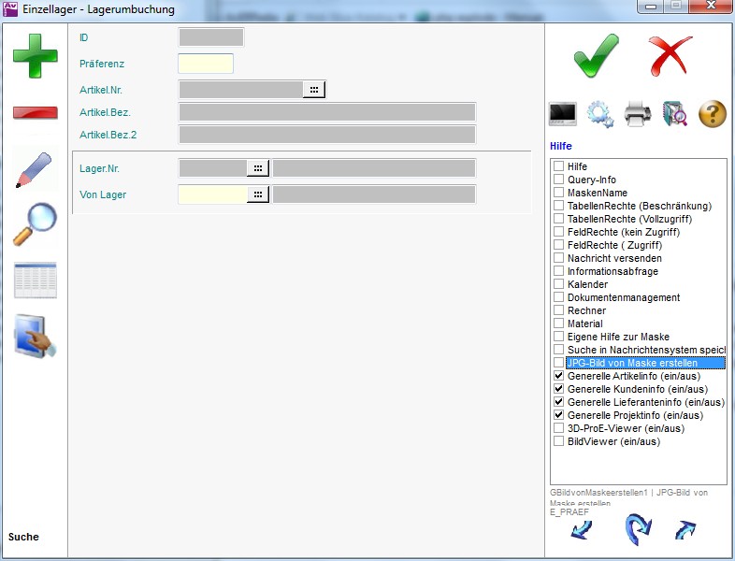The width and height of the screenshot is (735, 561).
Task: Select the pencil edit icon
Action: (35, 169)
